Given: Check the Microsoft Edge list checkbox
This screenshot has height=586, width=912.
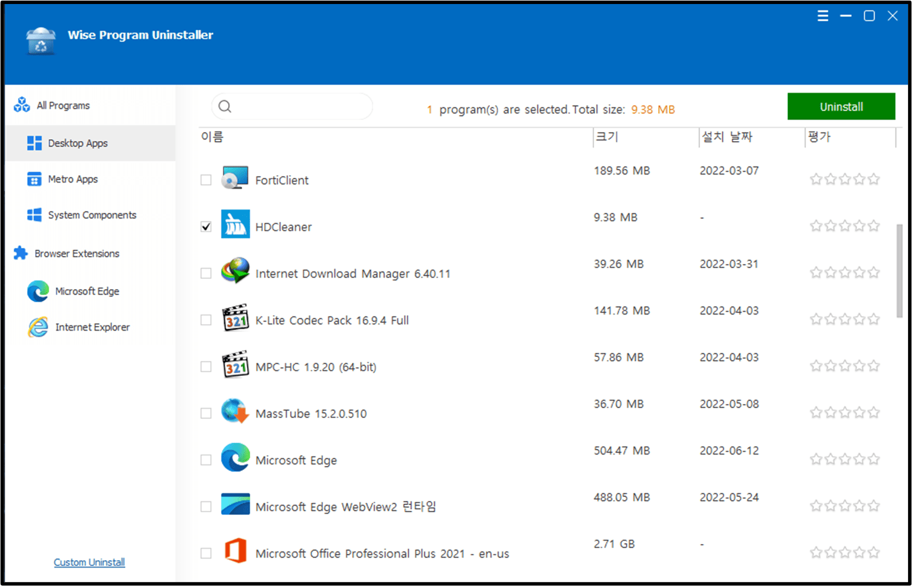Looking at the screenshot, I should tap(206, 460).
